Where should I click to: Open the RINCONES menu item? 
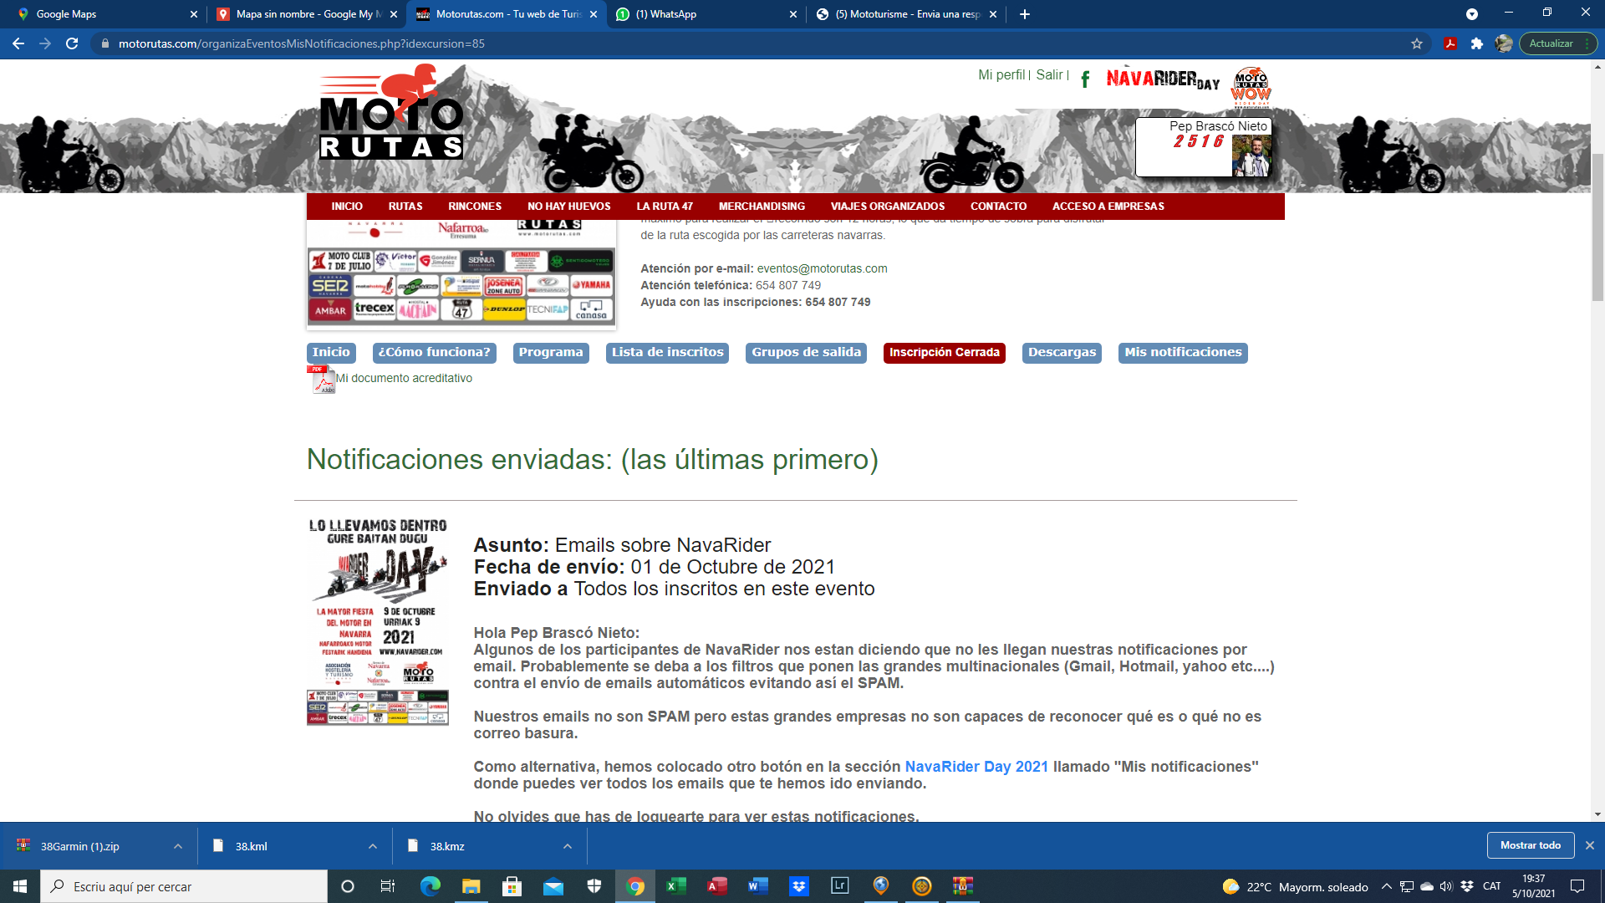[475, 207]
